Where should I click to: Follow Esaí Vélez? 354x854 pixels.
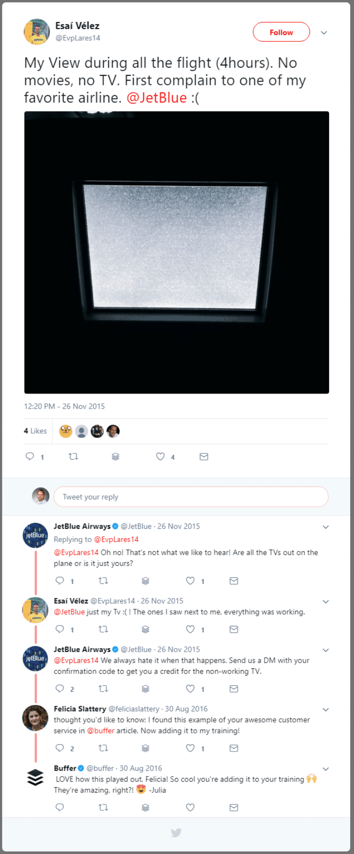[x=281, y=32]
